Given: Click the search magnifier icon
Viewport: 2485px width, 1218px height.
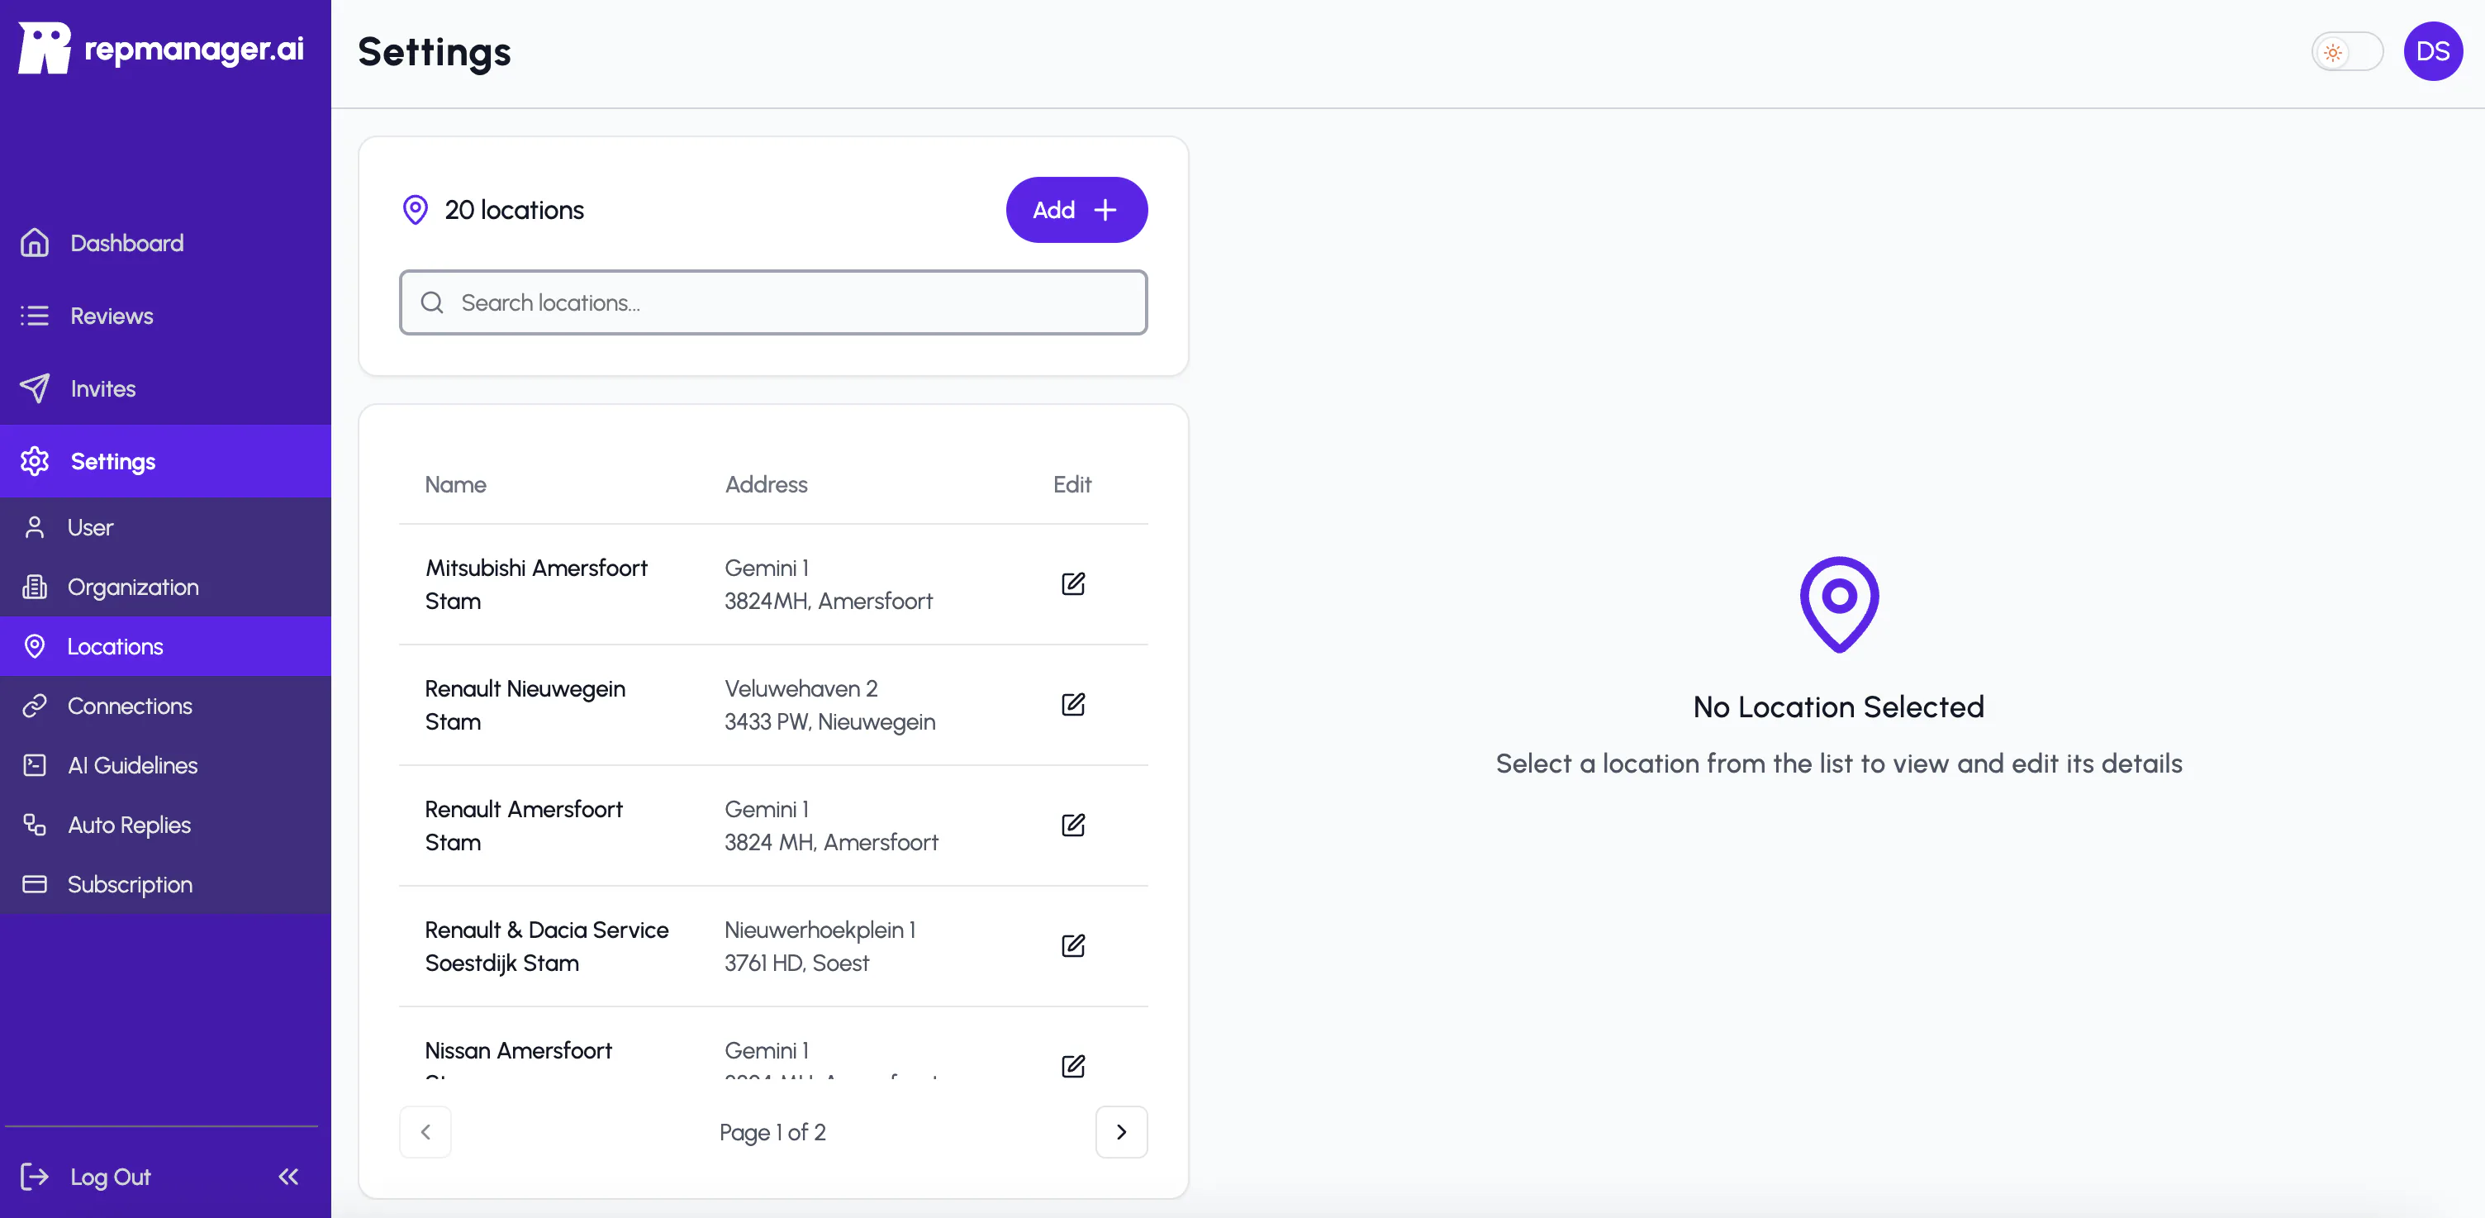Looking at the screenshot, I should 432,303.
